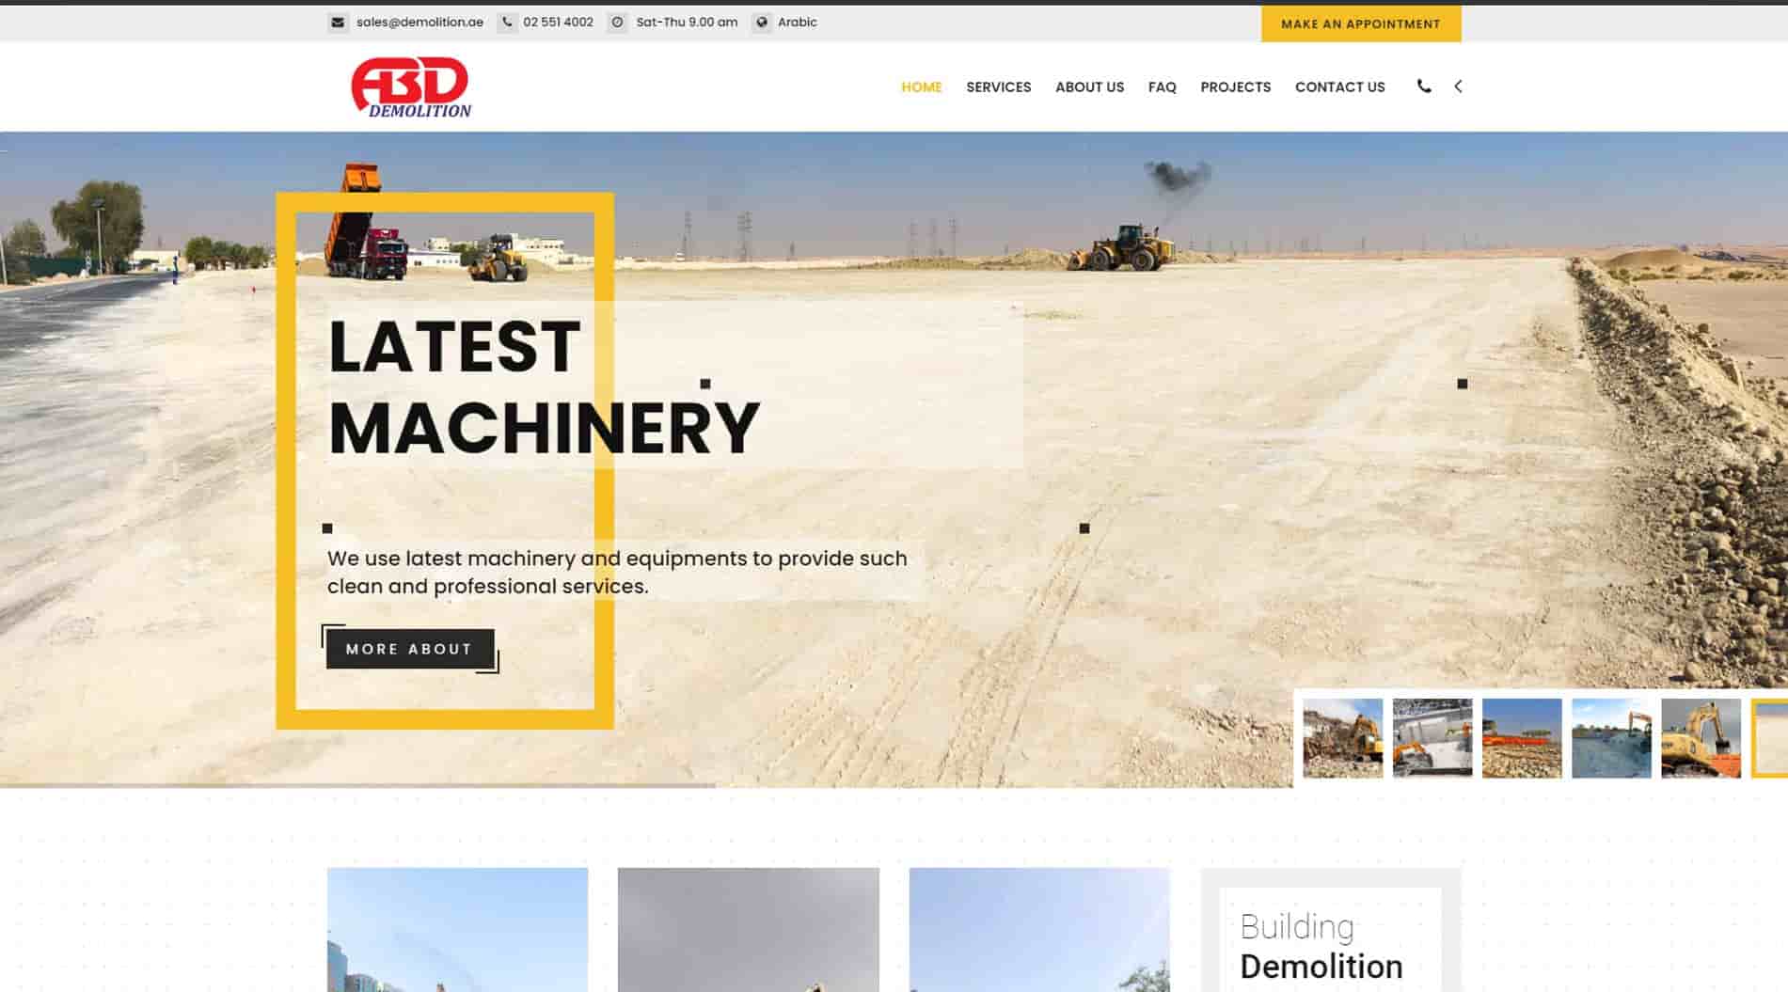Click the clock icon beside Sat-Thu hours
Viewport: 1788px width, 992px height.
pyautogui.click(x=617, y=23)
